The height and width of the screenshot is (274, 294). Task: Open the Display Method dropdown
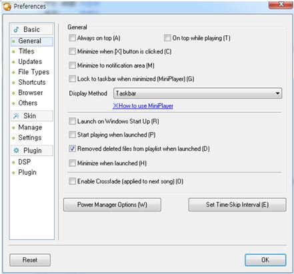[197, 93]
